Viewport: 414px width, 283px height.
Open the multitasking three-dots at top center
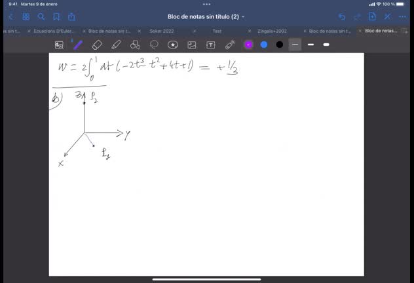click(x=207, y=4)
